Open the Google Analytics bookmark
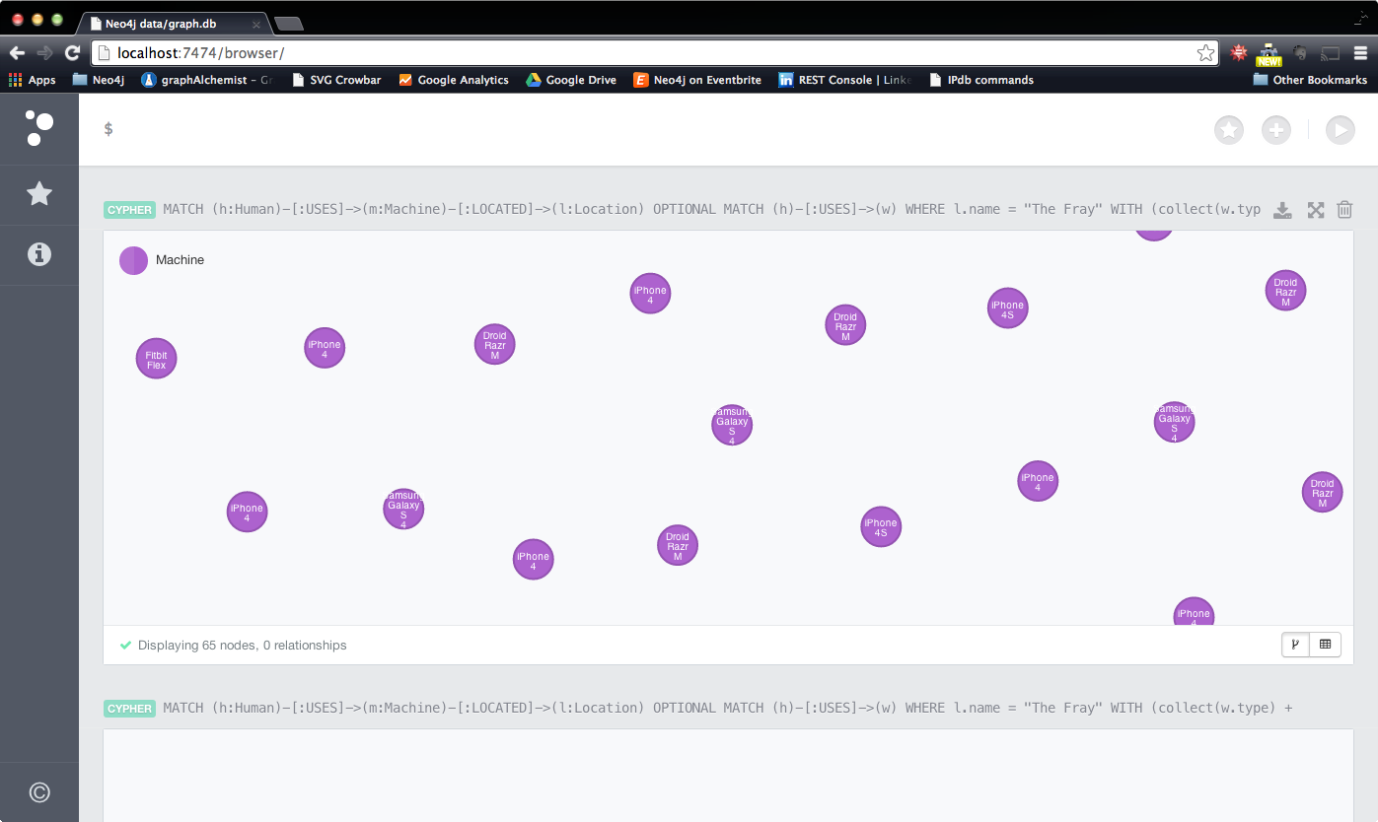This screenshot has height=822, width=1378. click(454, 80)
